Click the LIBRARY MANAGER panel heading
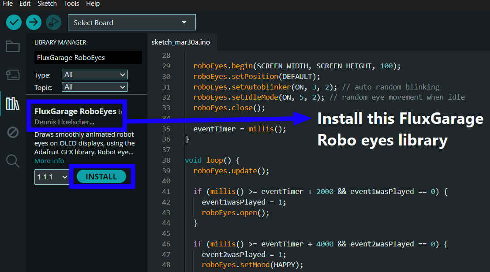This screenshot has width=490, height=272. (60, 42)
